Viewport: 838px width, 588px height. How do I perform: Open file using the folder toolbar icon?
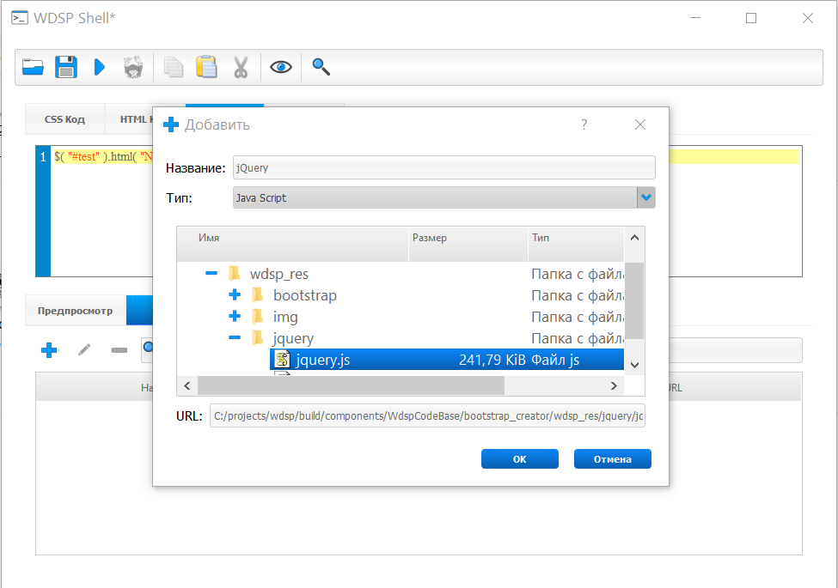click(x=33, y=67)
